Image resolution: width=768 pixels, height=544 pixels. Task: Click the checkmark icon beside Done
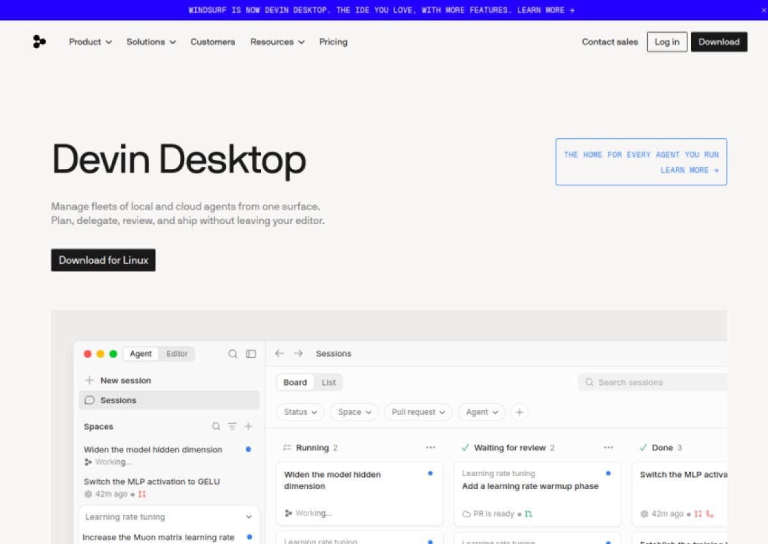tap(643, 448)
